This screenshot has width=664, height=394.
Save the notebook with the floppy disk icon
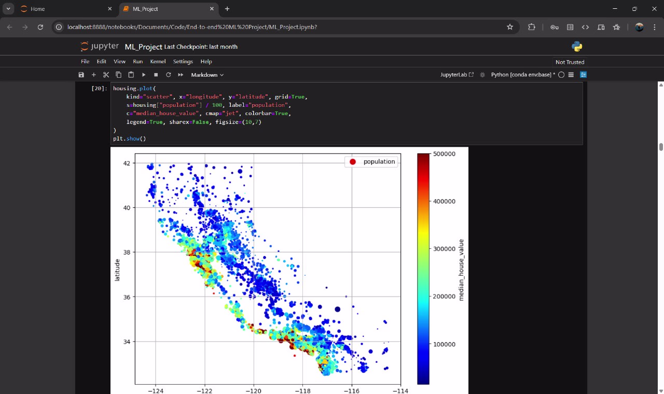coord(81,75)
